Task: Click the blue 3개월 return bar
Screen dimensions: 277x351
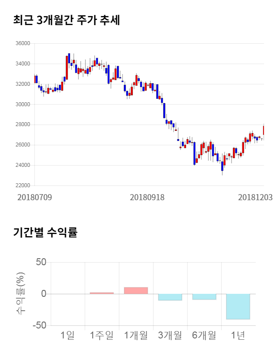Action: pyautogui.click(x=170, y=297)
